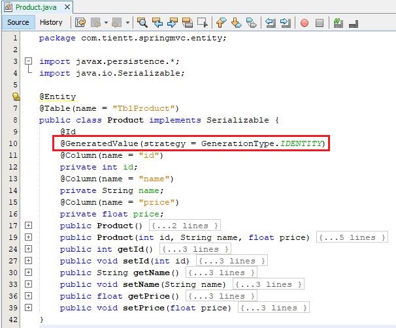396x328 pixels.
Task: Toggle Bookmark on current line
Action: (x=252, y=22)
